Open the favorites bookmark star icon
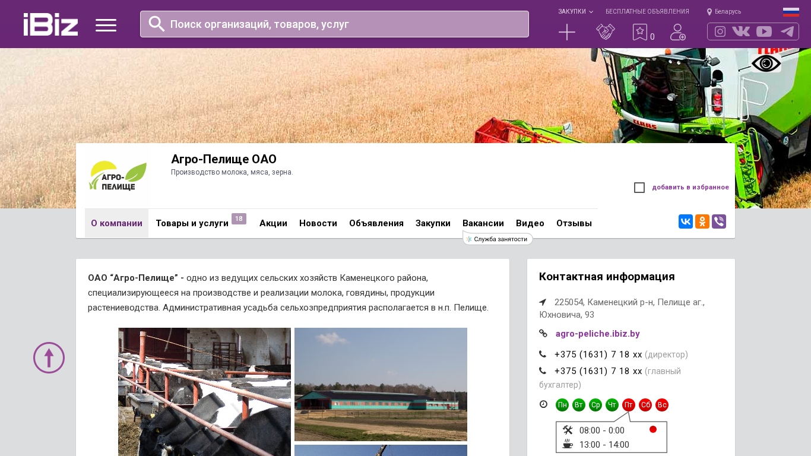 click(x=639, y=32)
